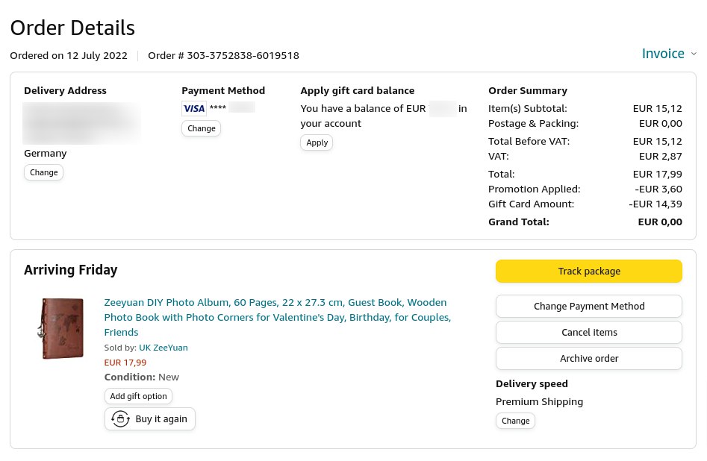Click the photo album product thumbnail
707x461 pixels.
63,329
